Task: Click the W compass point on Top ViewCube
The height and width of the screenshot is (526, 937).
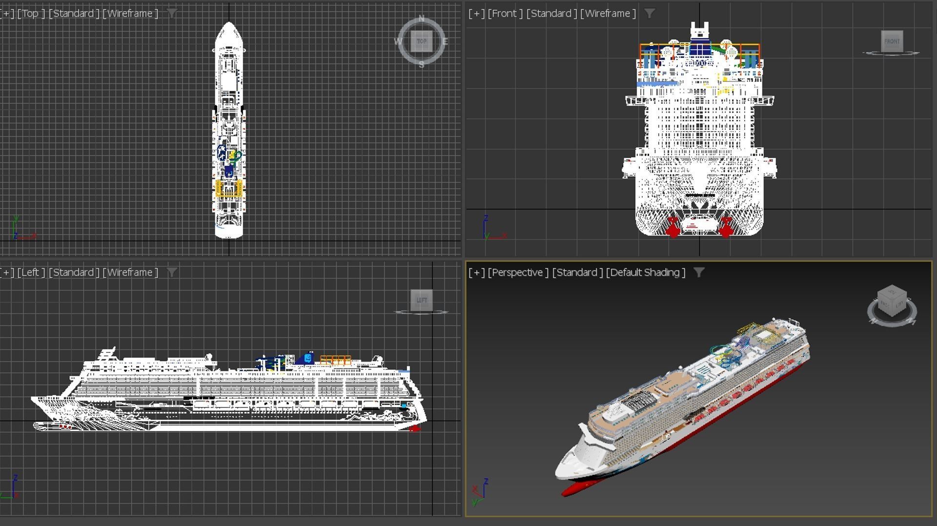Action: 398,41
